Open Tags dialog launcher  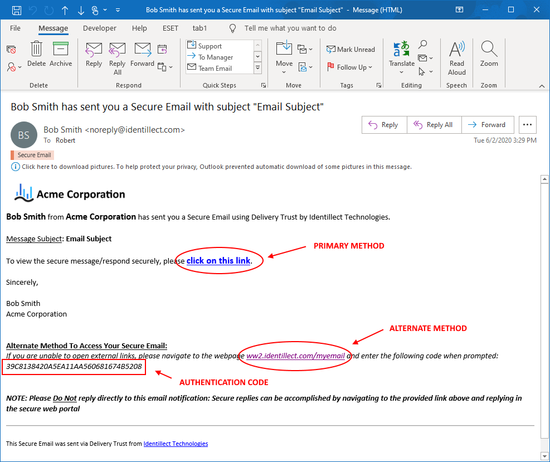click(x=379, y=85)
